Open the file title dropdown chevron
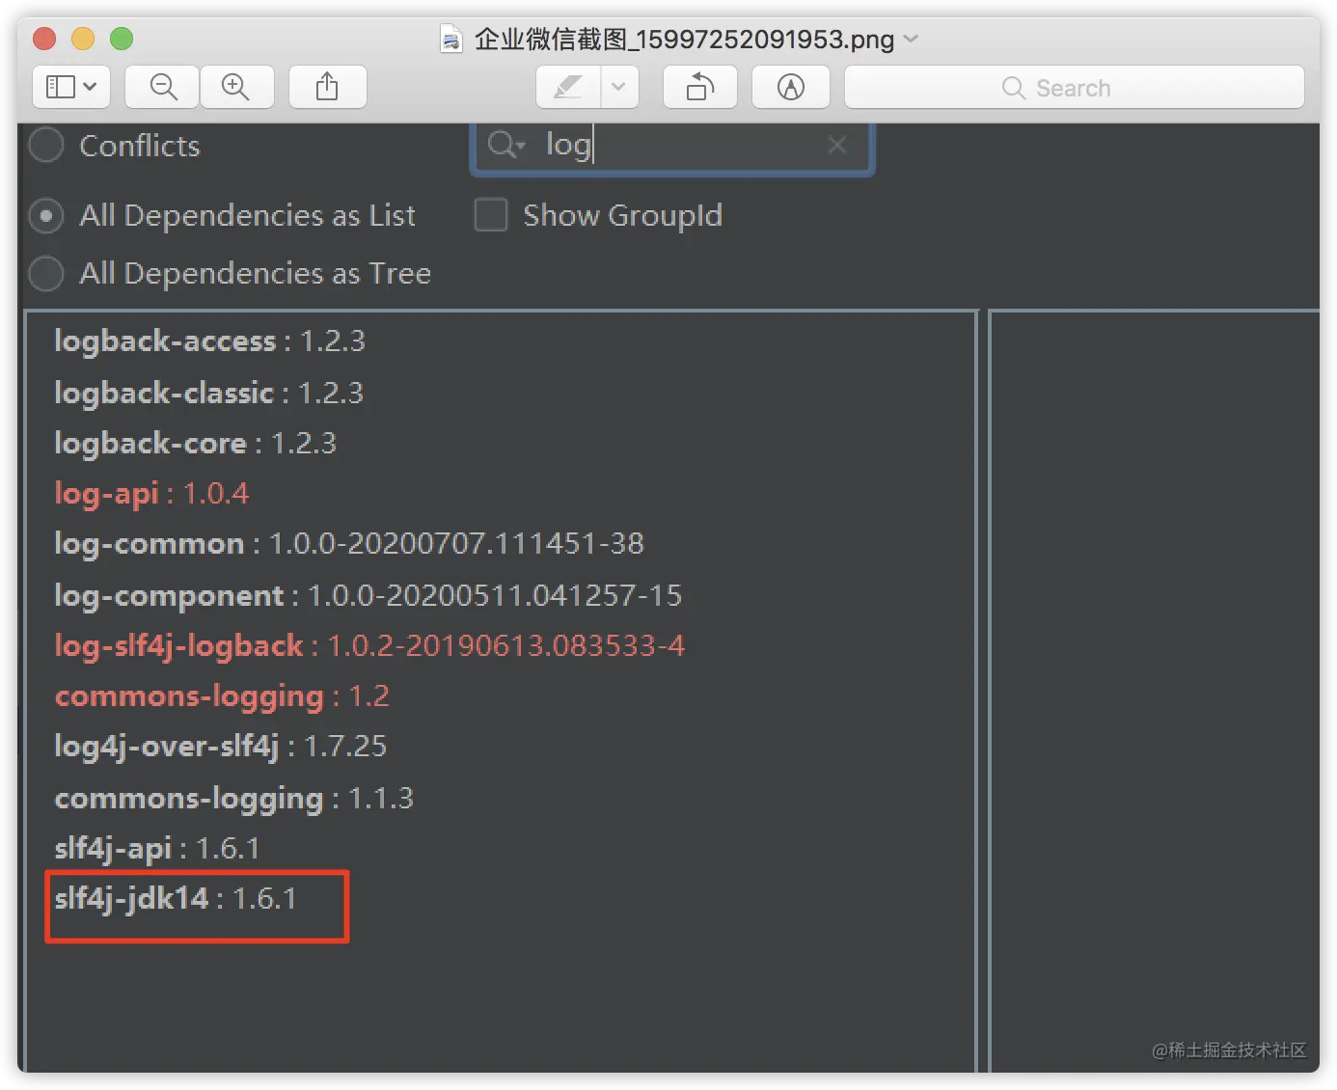Screen dimensions: 1337x1090 [911, 39]
